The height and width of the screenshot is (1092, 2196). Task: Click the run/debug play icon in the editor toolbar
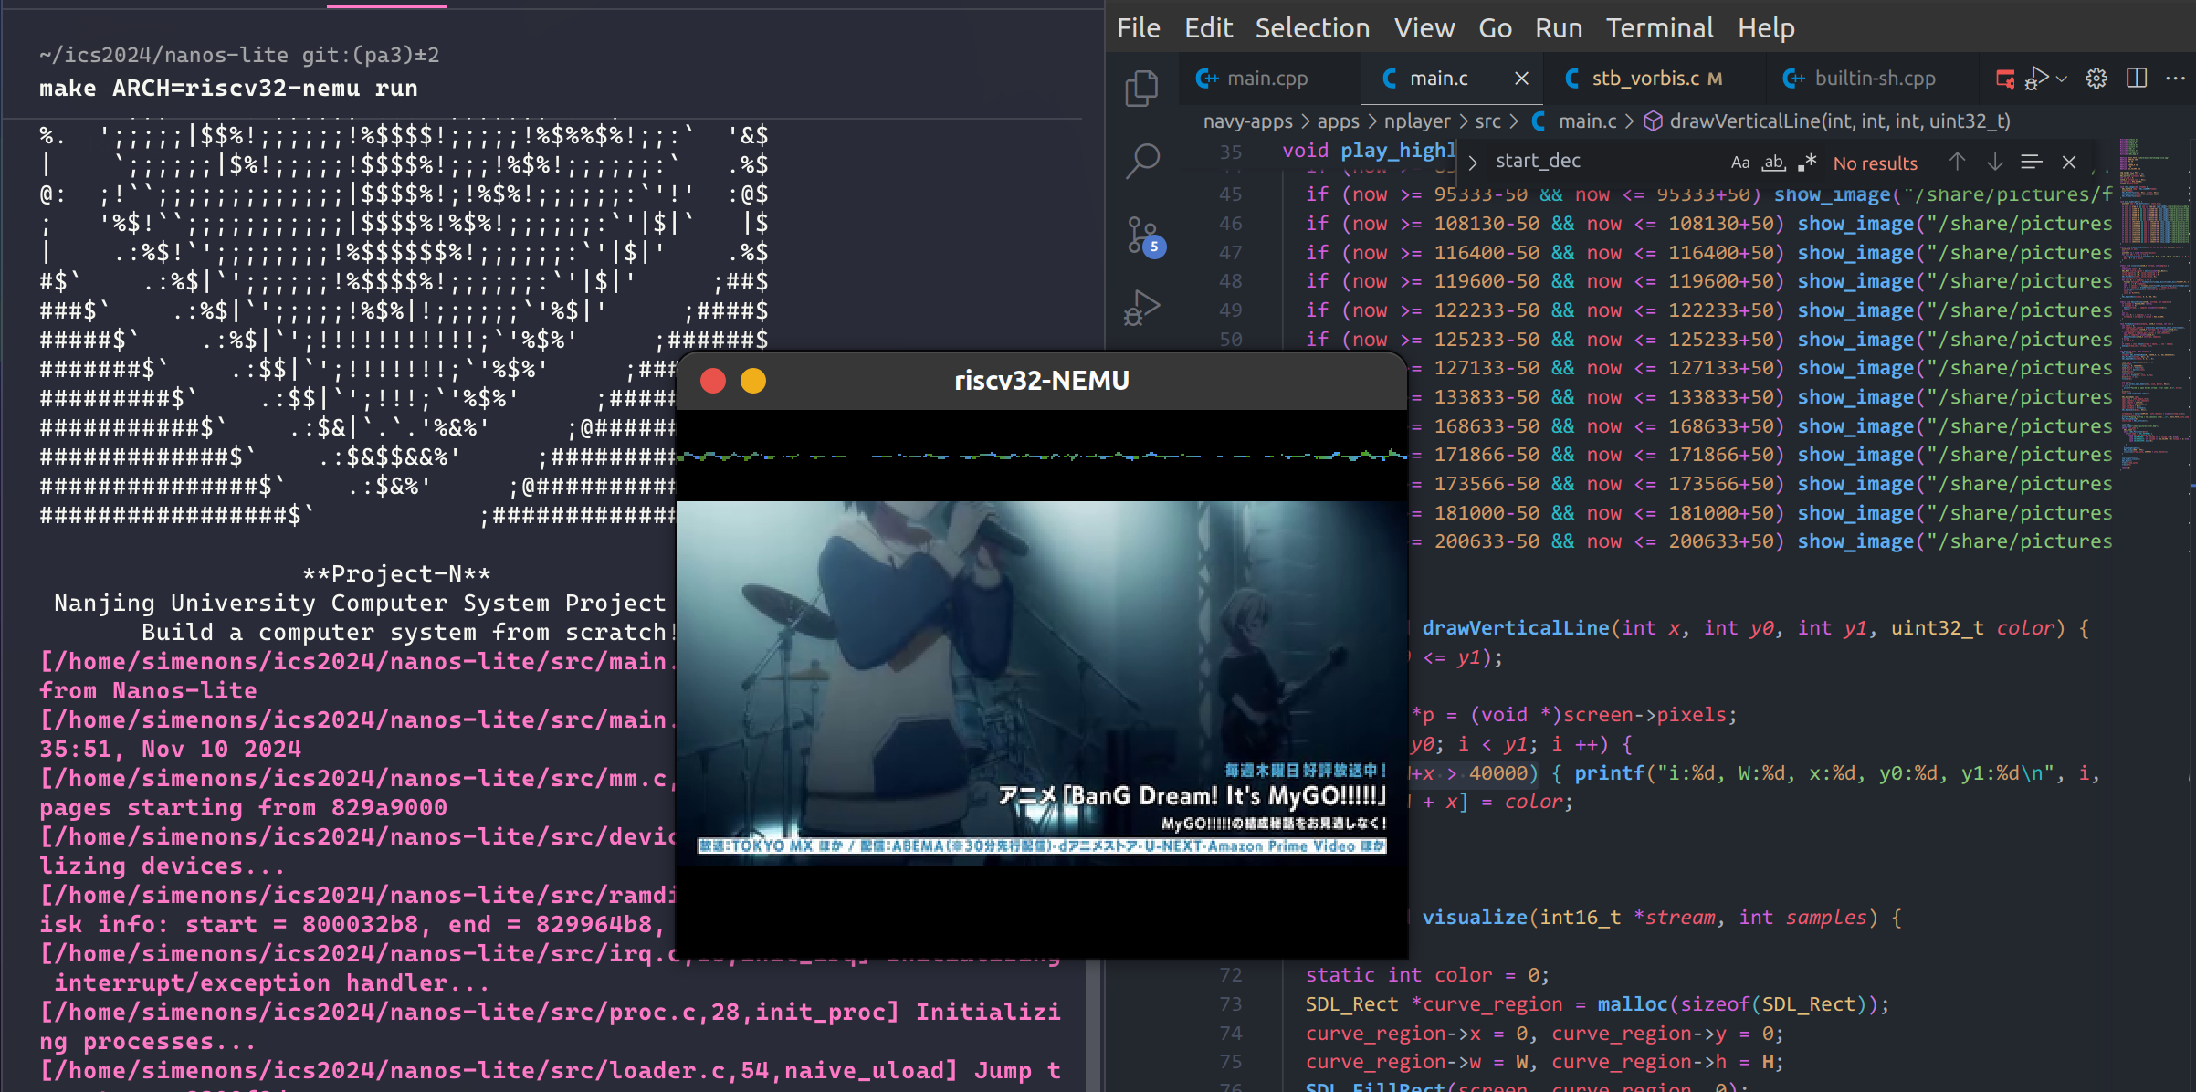(x=2035, y=79)
